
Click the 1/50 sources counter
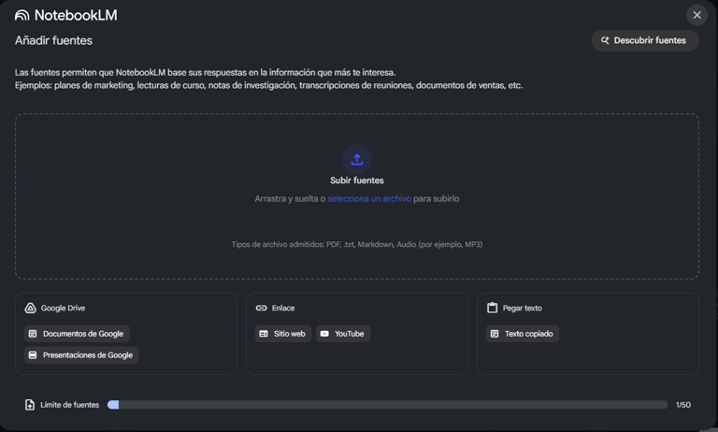point(683,405)
